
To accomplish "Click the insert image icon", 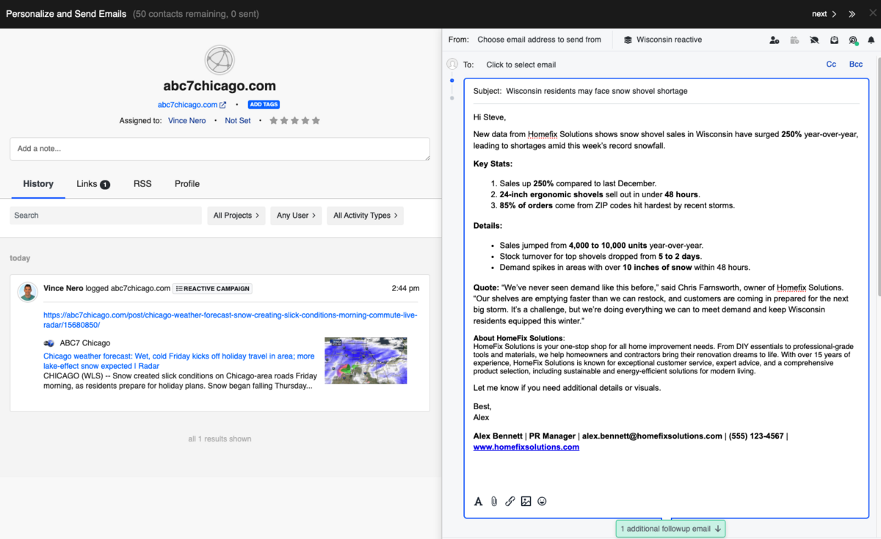I will [x=526, y=502].
